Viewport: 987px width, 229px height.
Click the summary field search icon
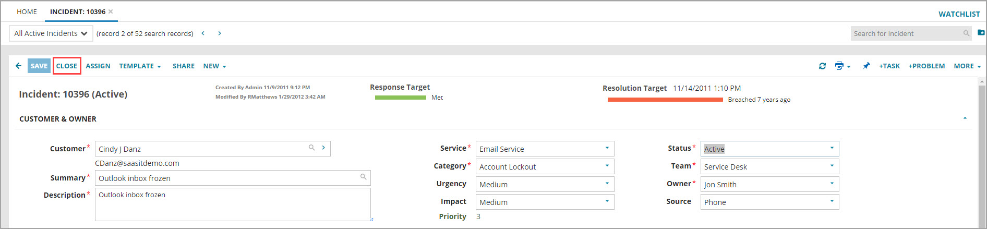click(363, 177)
